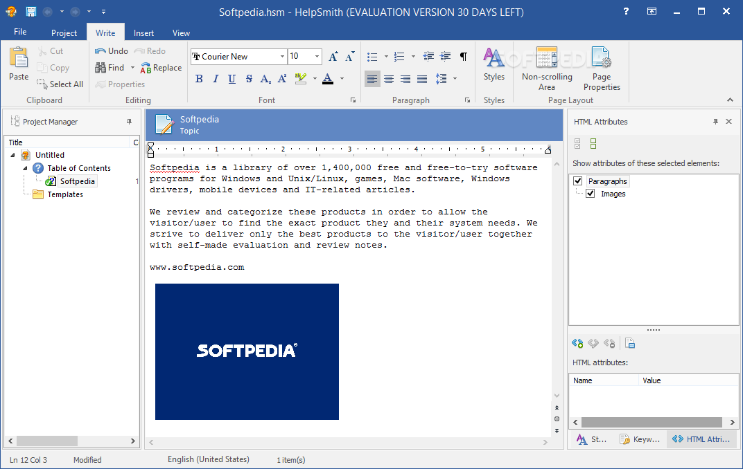
Task: Open the Find dropdown arrow
Action: tap(132, 68)
